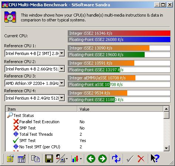Screen dimensions: 175x166
Task: Cancel using the red X toolbar icon
Action: tap(141, 159)
